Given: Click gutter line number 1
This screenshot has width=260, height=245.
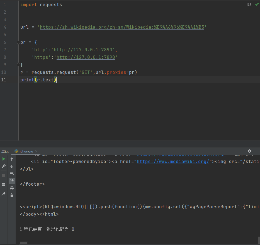Looking at the screenshot, I should 5,5.
